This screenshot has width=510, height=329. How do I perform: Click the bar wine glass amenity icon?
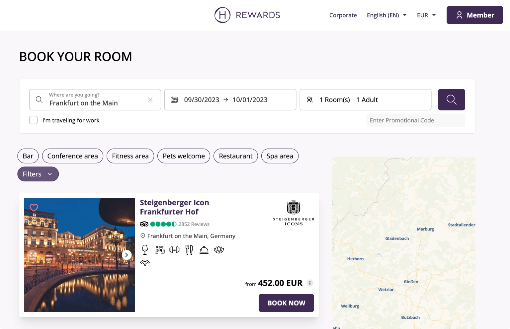pyautogui.click(x=145, y=250)
